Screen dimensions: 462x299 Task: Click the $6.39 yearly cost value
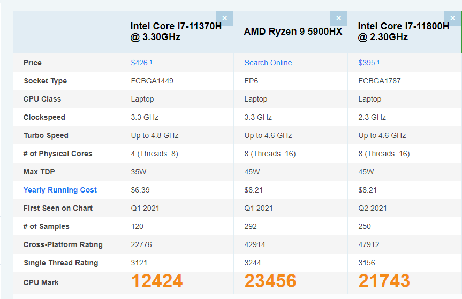click(140, 190)
